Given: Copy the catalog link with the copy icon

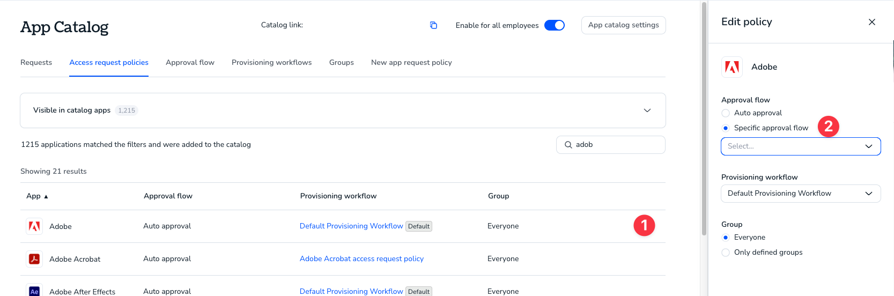Looking at the screenshot, I should coord(433,25).
